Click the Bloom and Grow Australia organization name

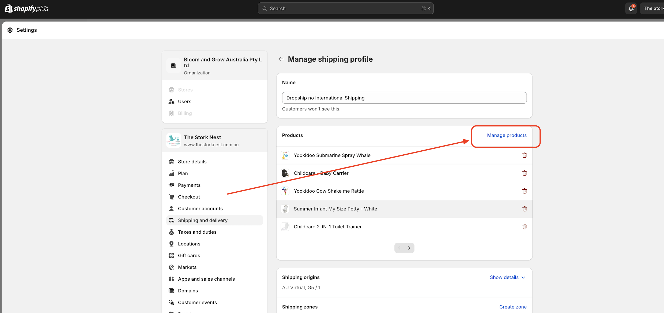223,62
